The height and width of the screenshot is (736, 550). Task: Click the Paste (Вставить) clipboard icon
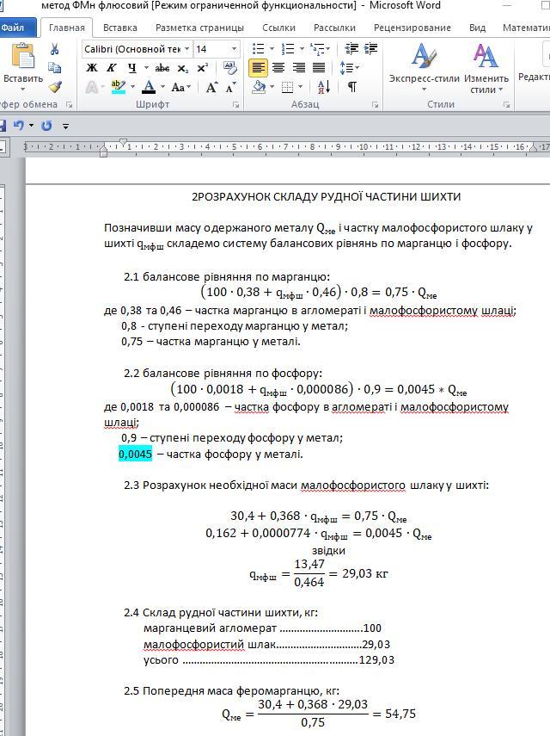[22, 56]
